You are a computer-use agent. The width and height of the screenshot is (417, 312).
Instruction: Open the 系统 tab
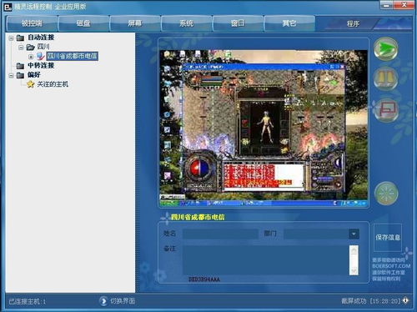pos(186,23)
